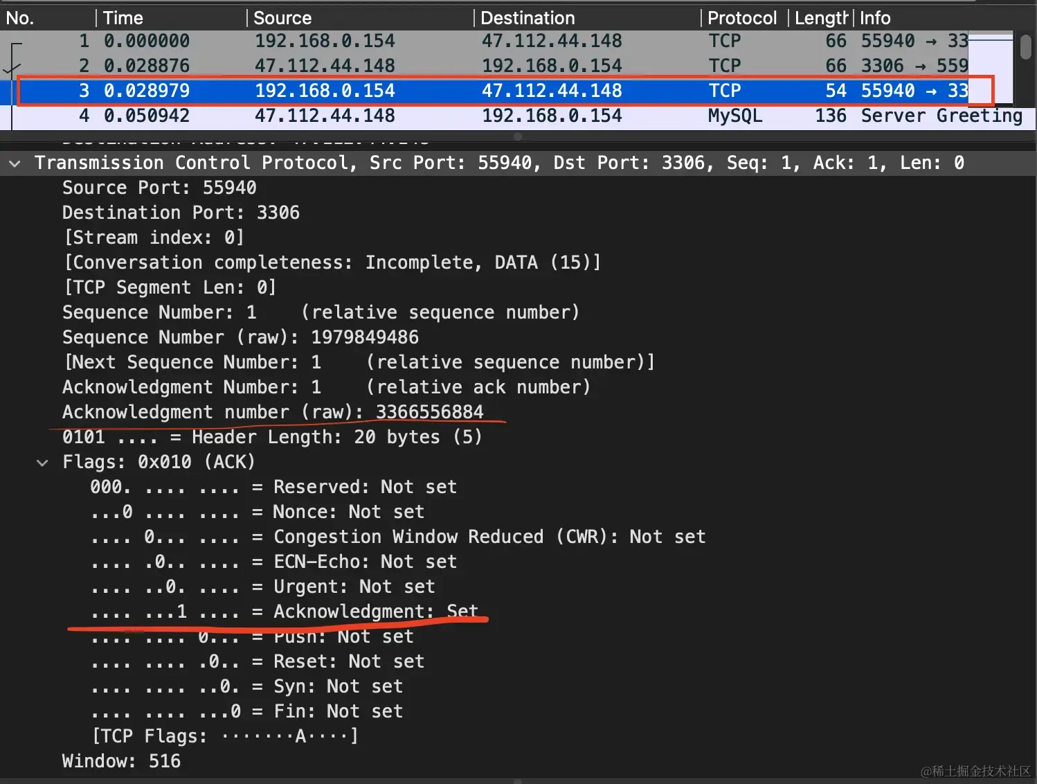This screenshot has height=784, width=1037.
Task: Select packet 3 at time 0.028979
Action: point(485,91)
